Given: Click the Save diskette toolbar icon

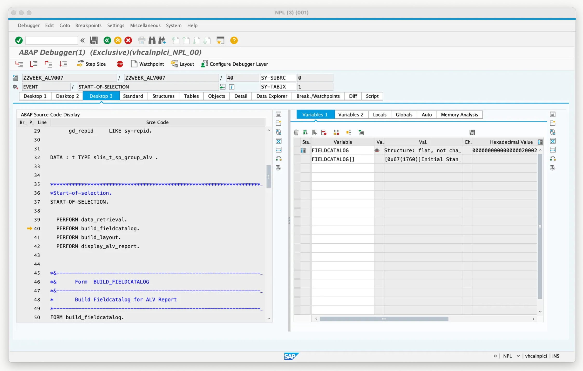Looking at the screenshot, I should (94, 40).
